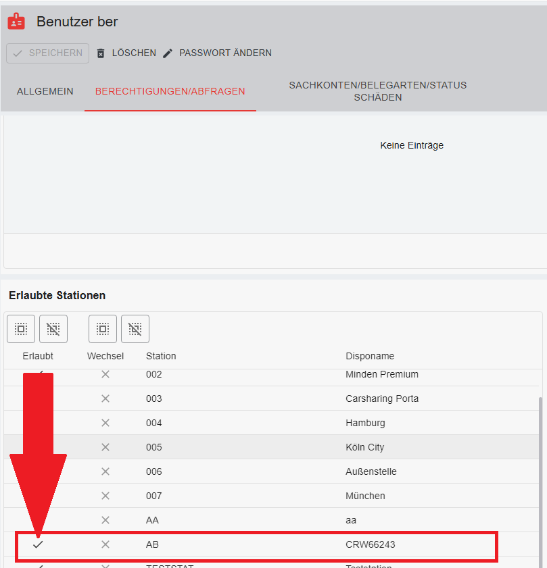Click the Disponame column header
Viewport: 547px width, 568px height.
click(x=369, y=356)
